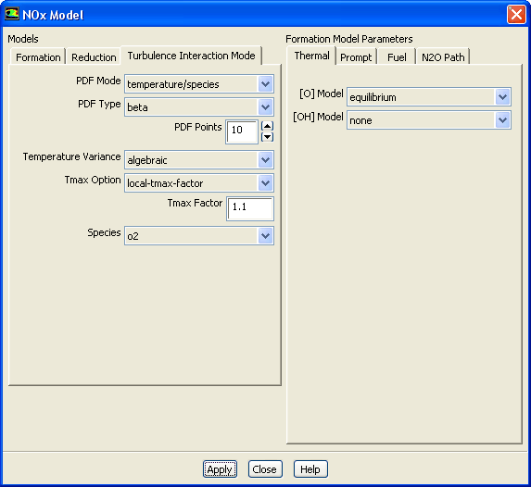Click the Close button
The width and height of the screenshot is (531, 487).
click(265, 469)
